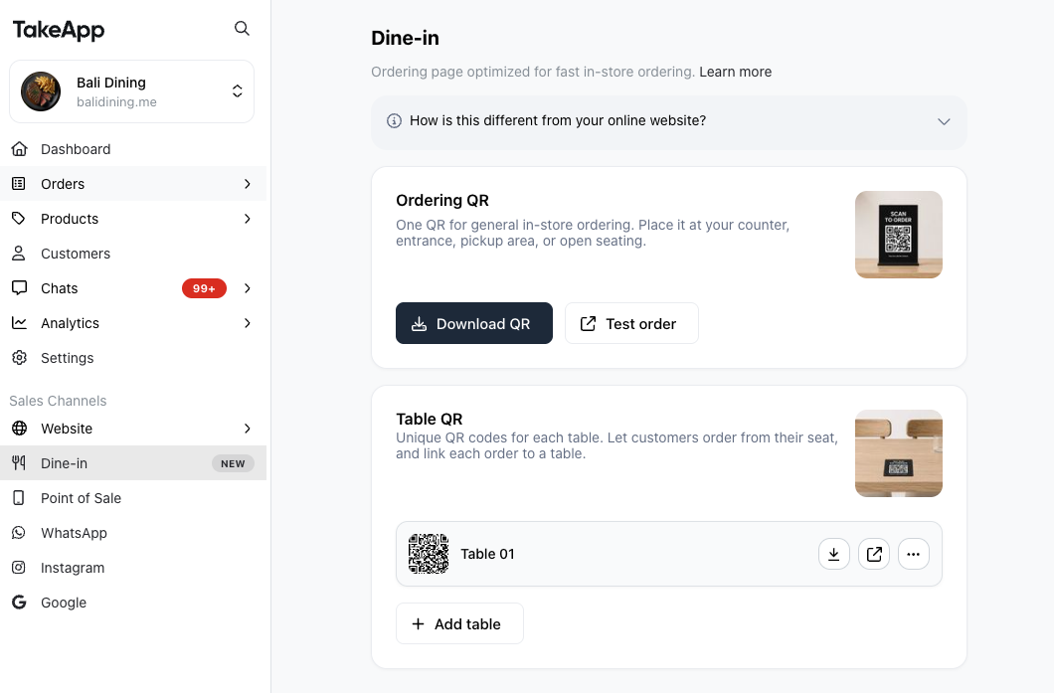This screenshot has height=693, width=1054.
Task: Expand the Website submenu chevron
Action: coord(248,429)
